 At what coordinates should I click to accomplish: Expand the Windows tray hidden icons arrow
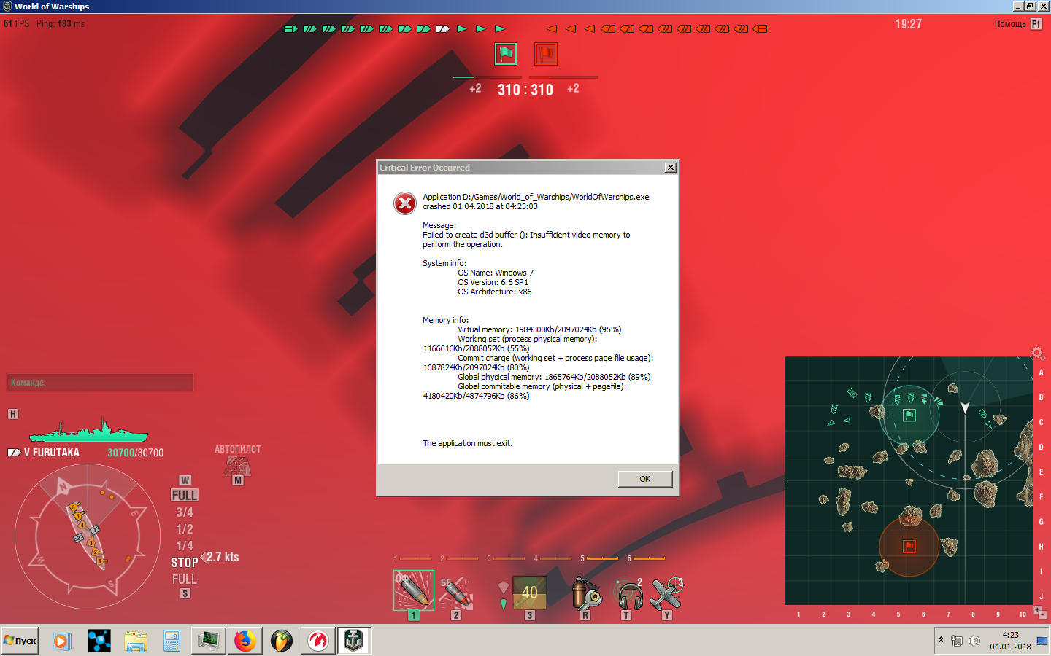point(941,640)
